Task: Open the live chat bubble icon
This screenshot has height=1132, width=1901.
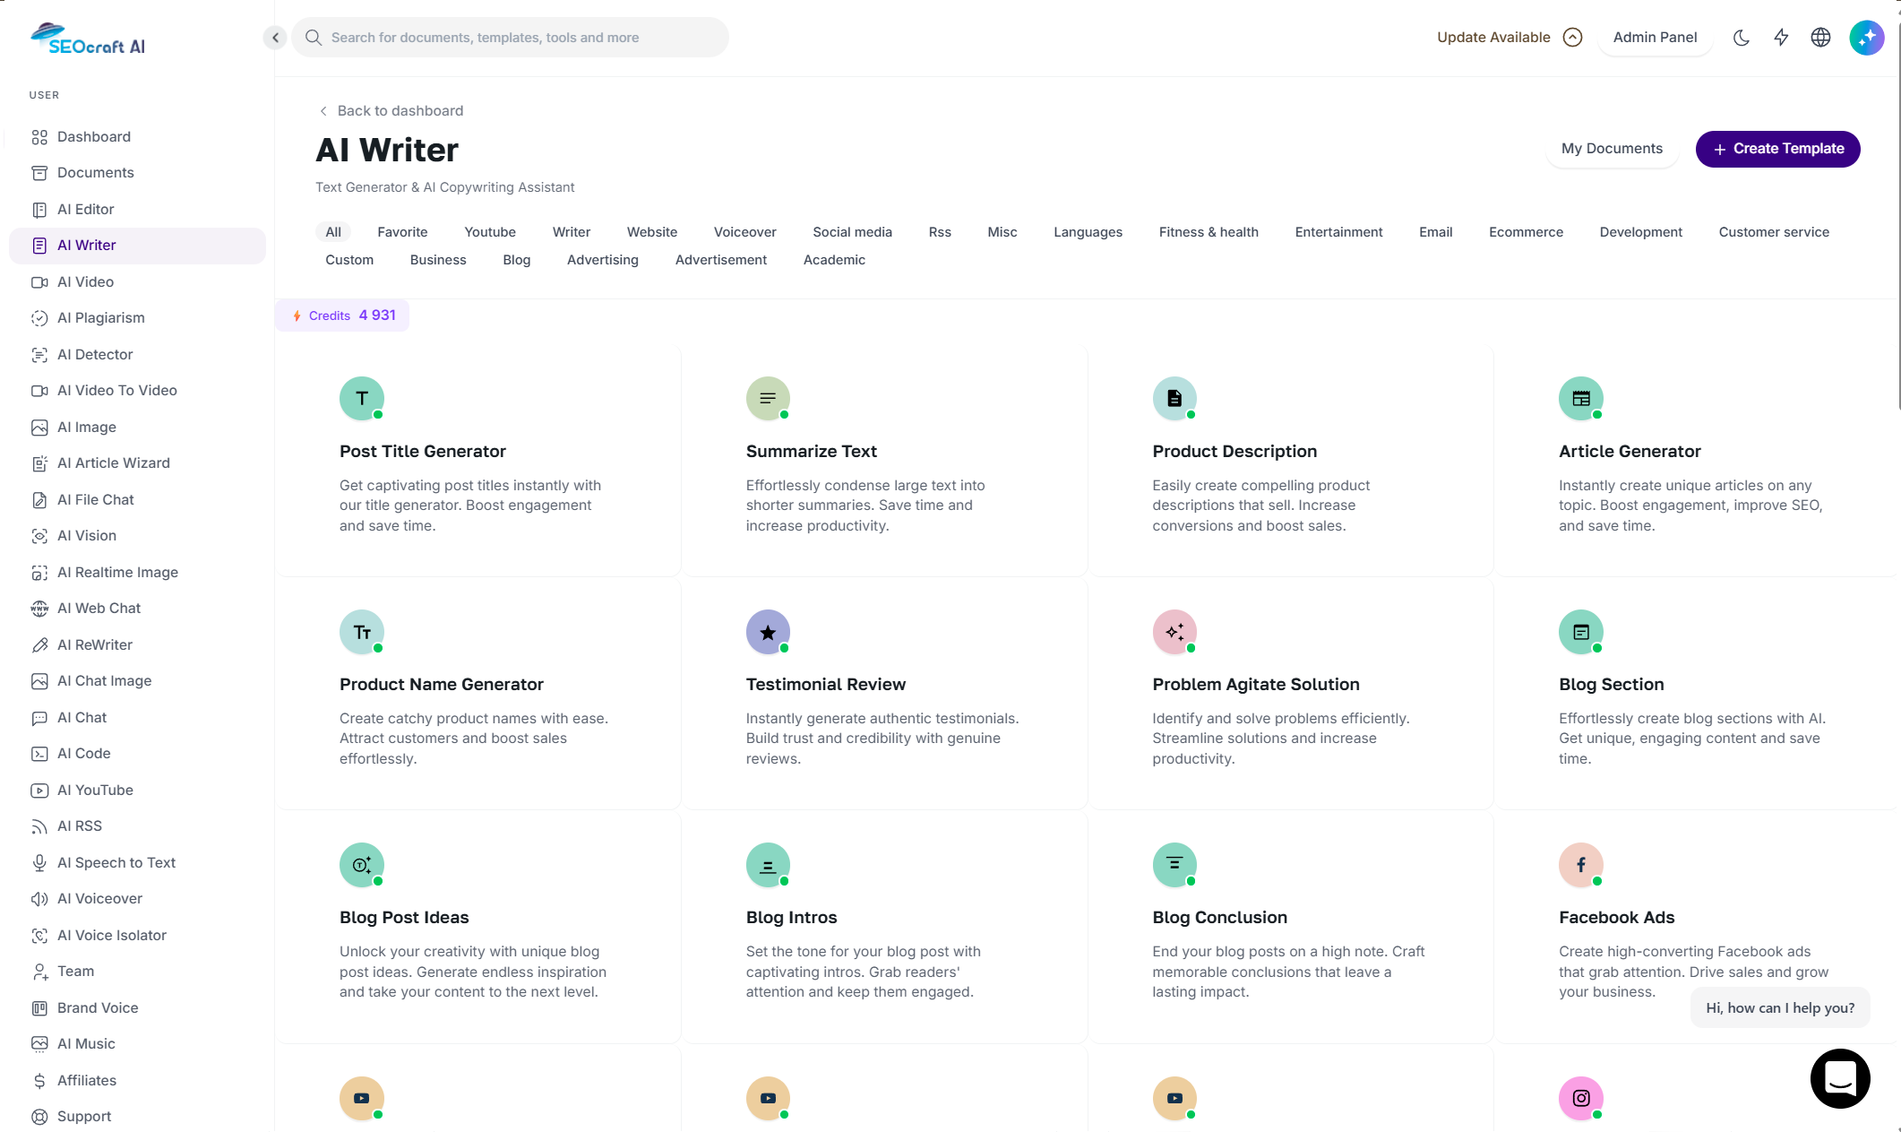Action: point(1839,1078)
